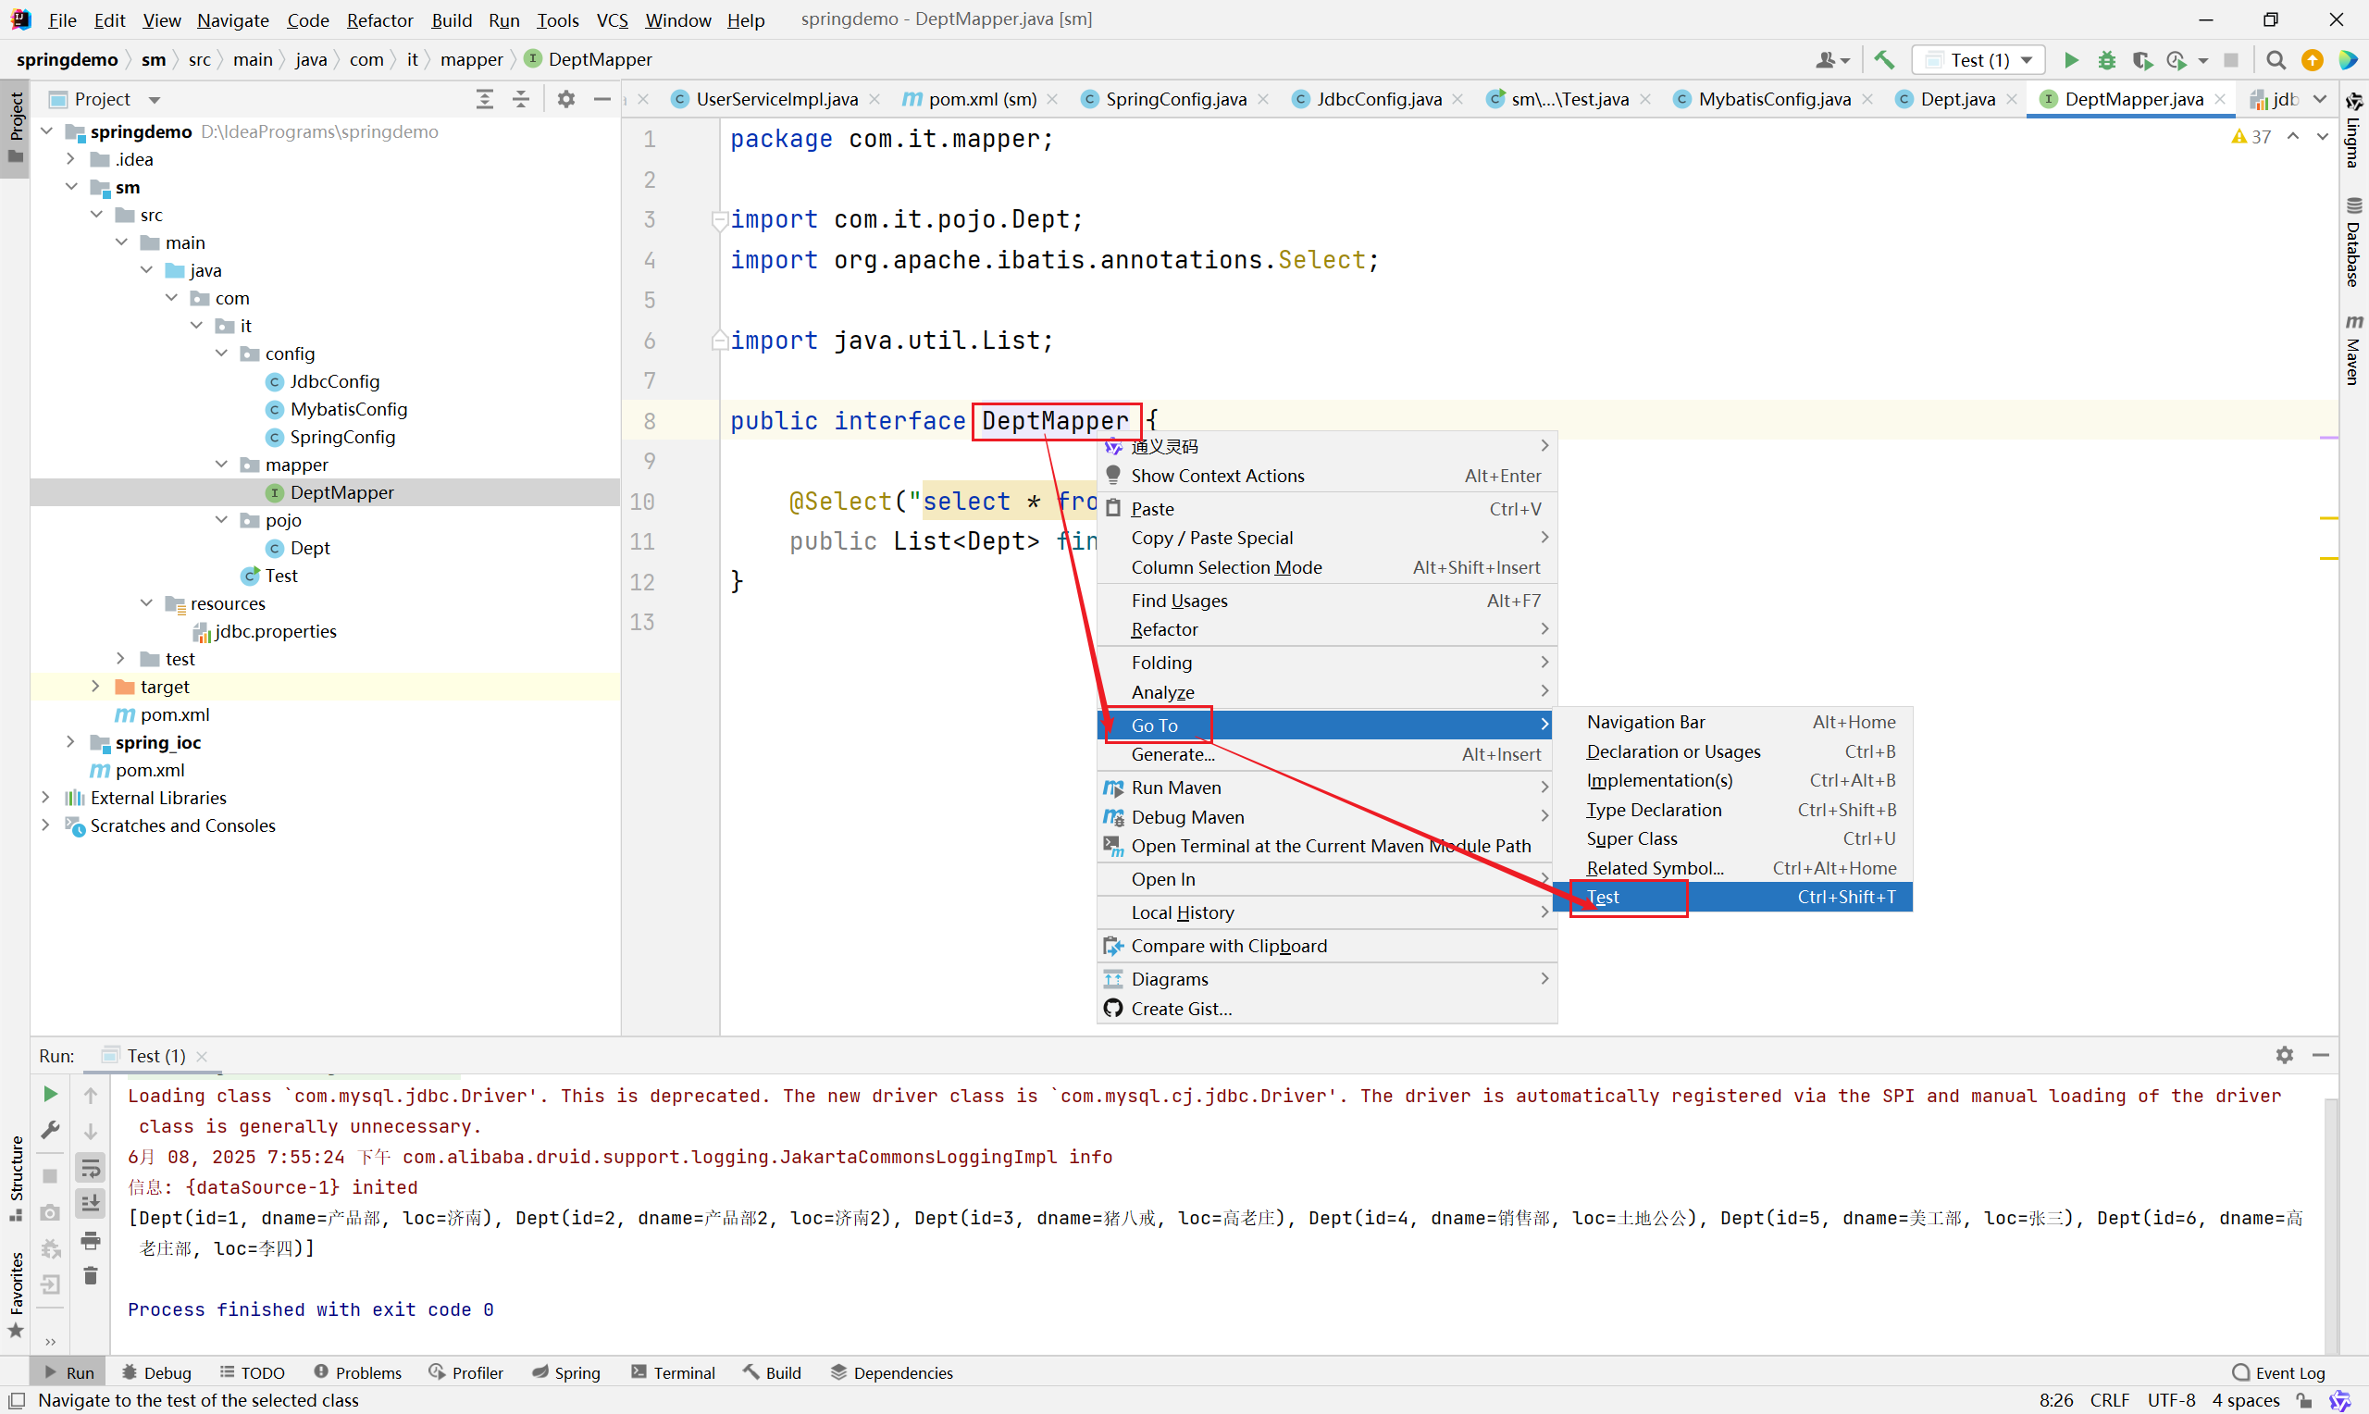Image resolution: width=2369 pixels, height=1414 pixels.
Task: Click the green Debug bug icon
Action: (x=2106, y=60)
